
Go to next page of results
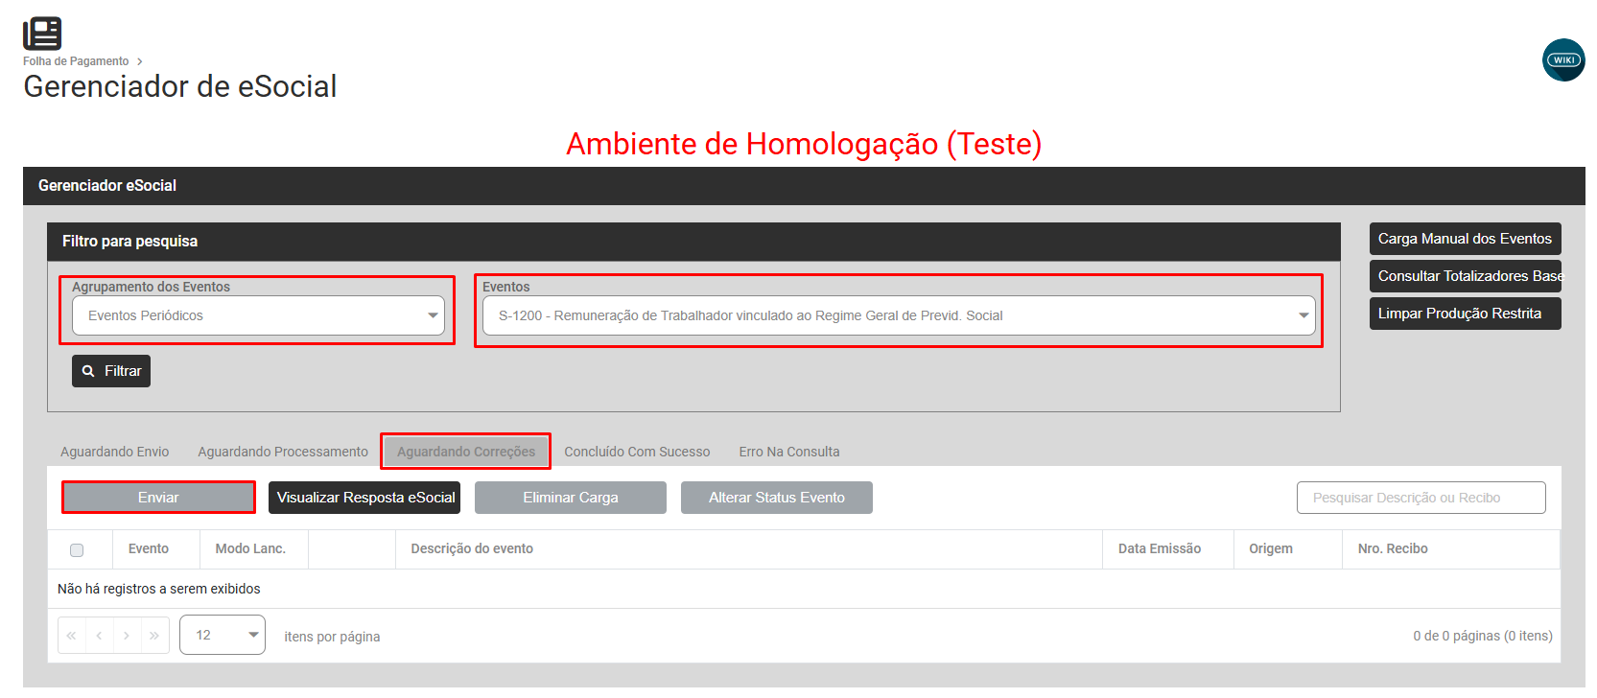[x=127, y=636]
